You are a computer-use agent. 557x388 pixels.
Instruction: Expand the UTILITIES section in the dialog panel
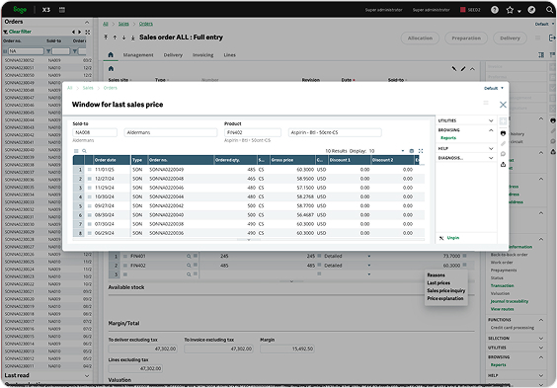tap(491, 120)
